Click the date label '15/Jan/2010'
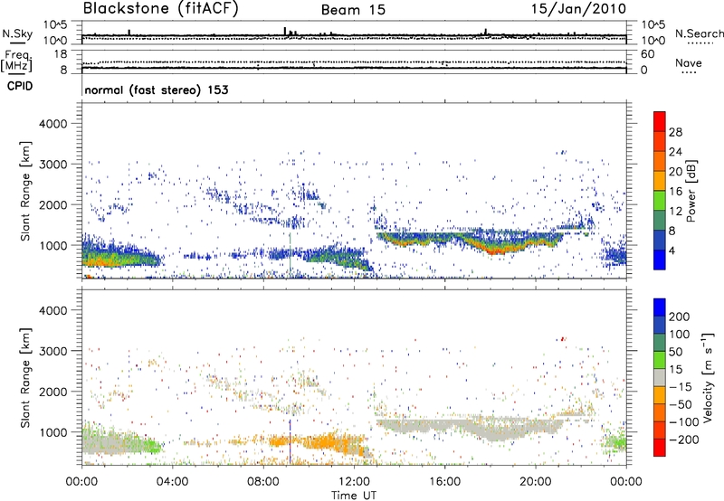 578,9
